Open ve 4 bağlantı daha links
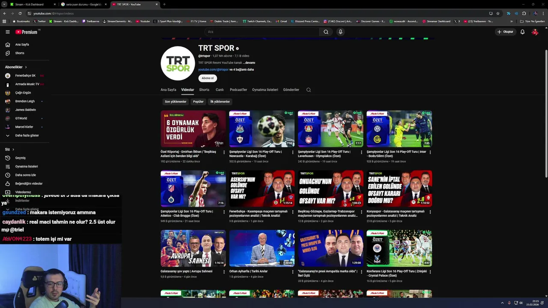Viewport: 548px width, 308px height. pyautogui.click(x=241, y=70)
